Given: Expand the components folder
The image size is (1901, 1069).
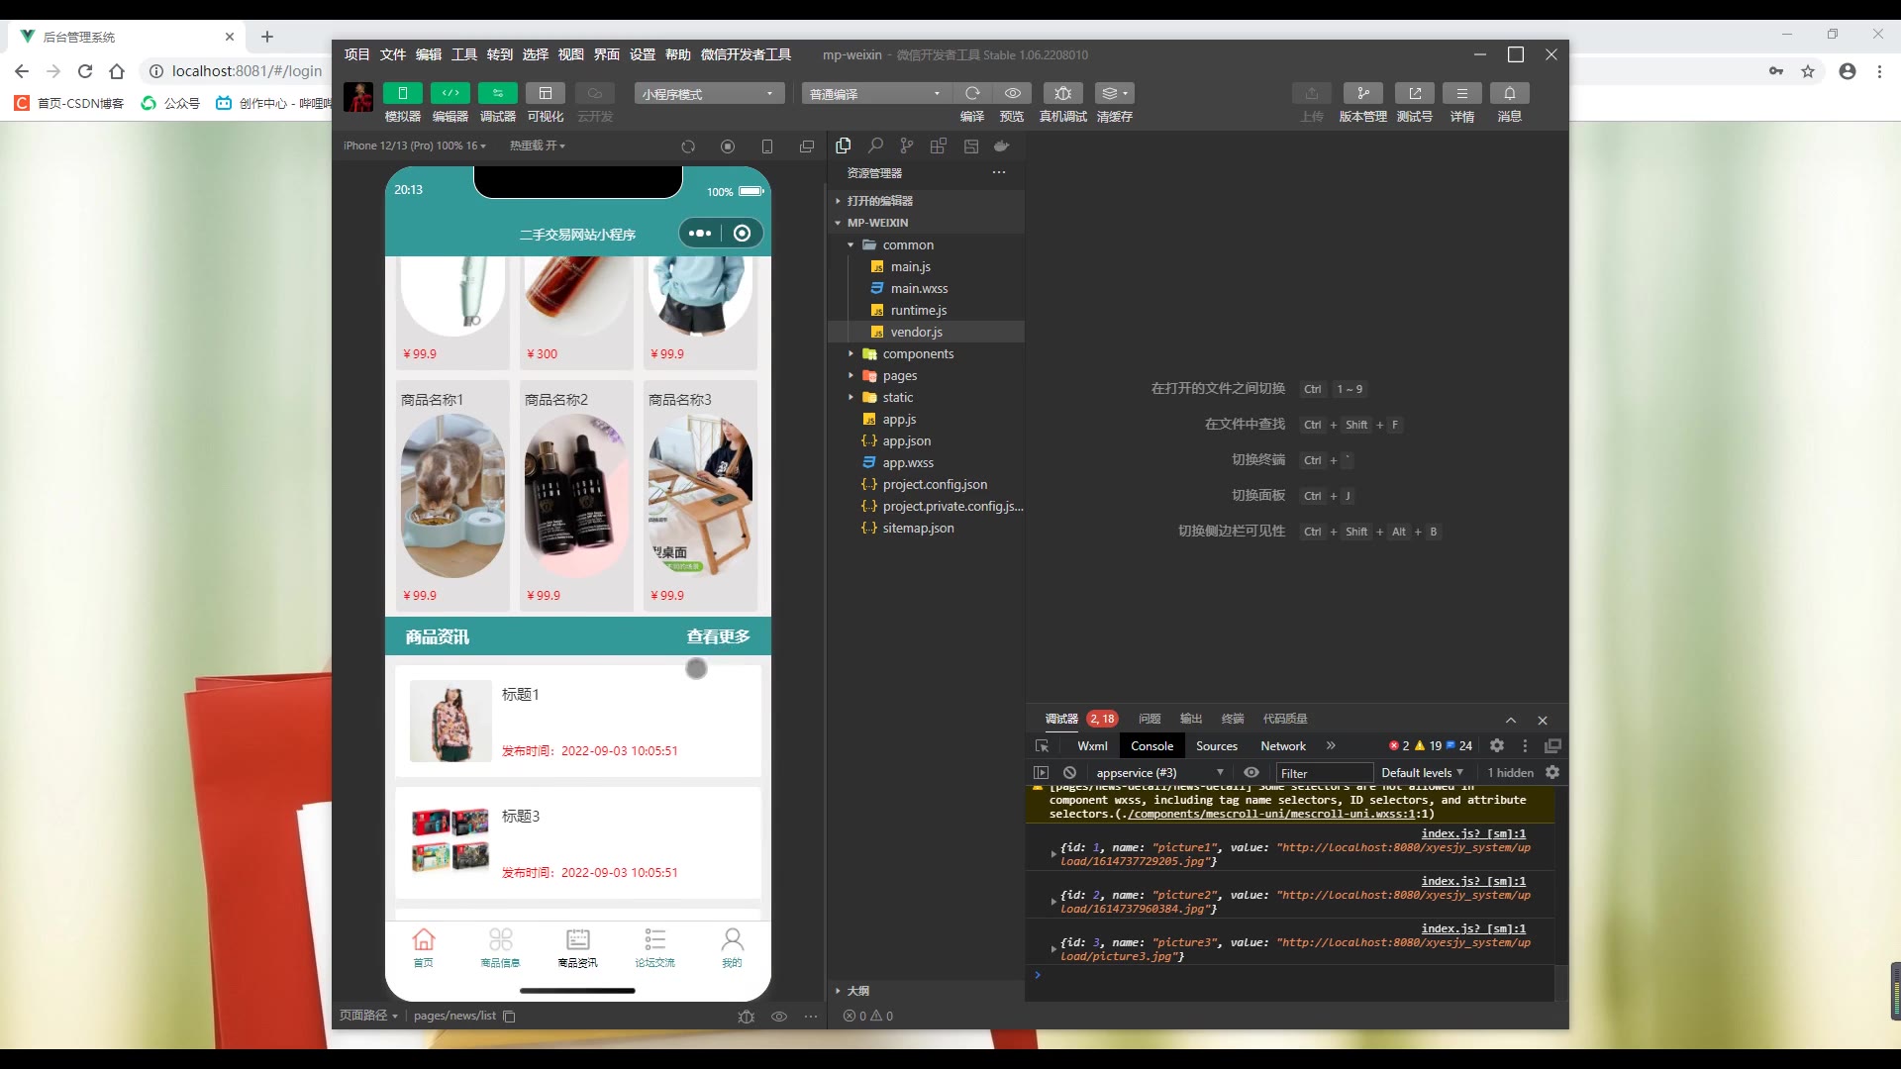Looking at the screenshot, I should click(x=917, y=354).
